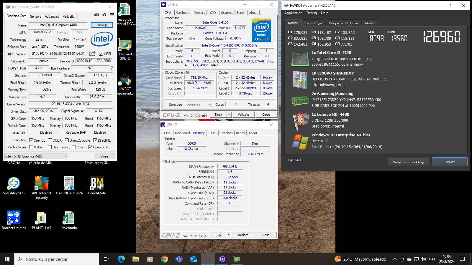Image resolution: width=472 pixels, height=265 pixels.
Task: Click the taskbar clock and date
Action: (x=447, y=259)
